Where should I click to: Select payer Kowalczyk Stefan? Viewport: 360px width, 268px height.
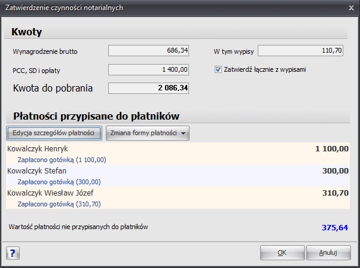36,171
